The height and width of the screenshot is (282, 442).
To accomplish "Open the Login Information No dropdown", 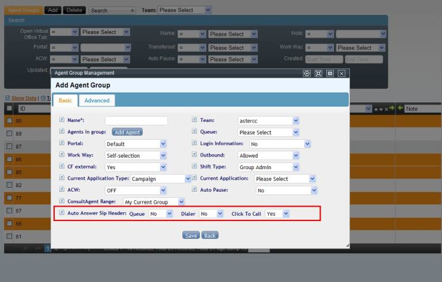I will [280, 144].
